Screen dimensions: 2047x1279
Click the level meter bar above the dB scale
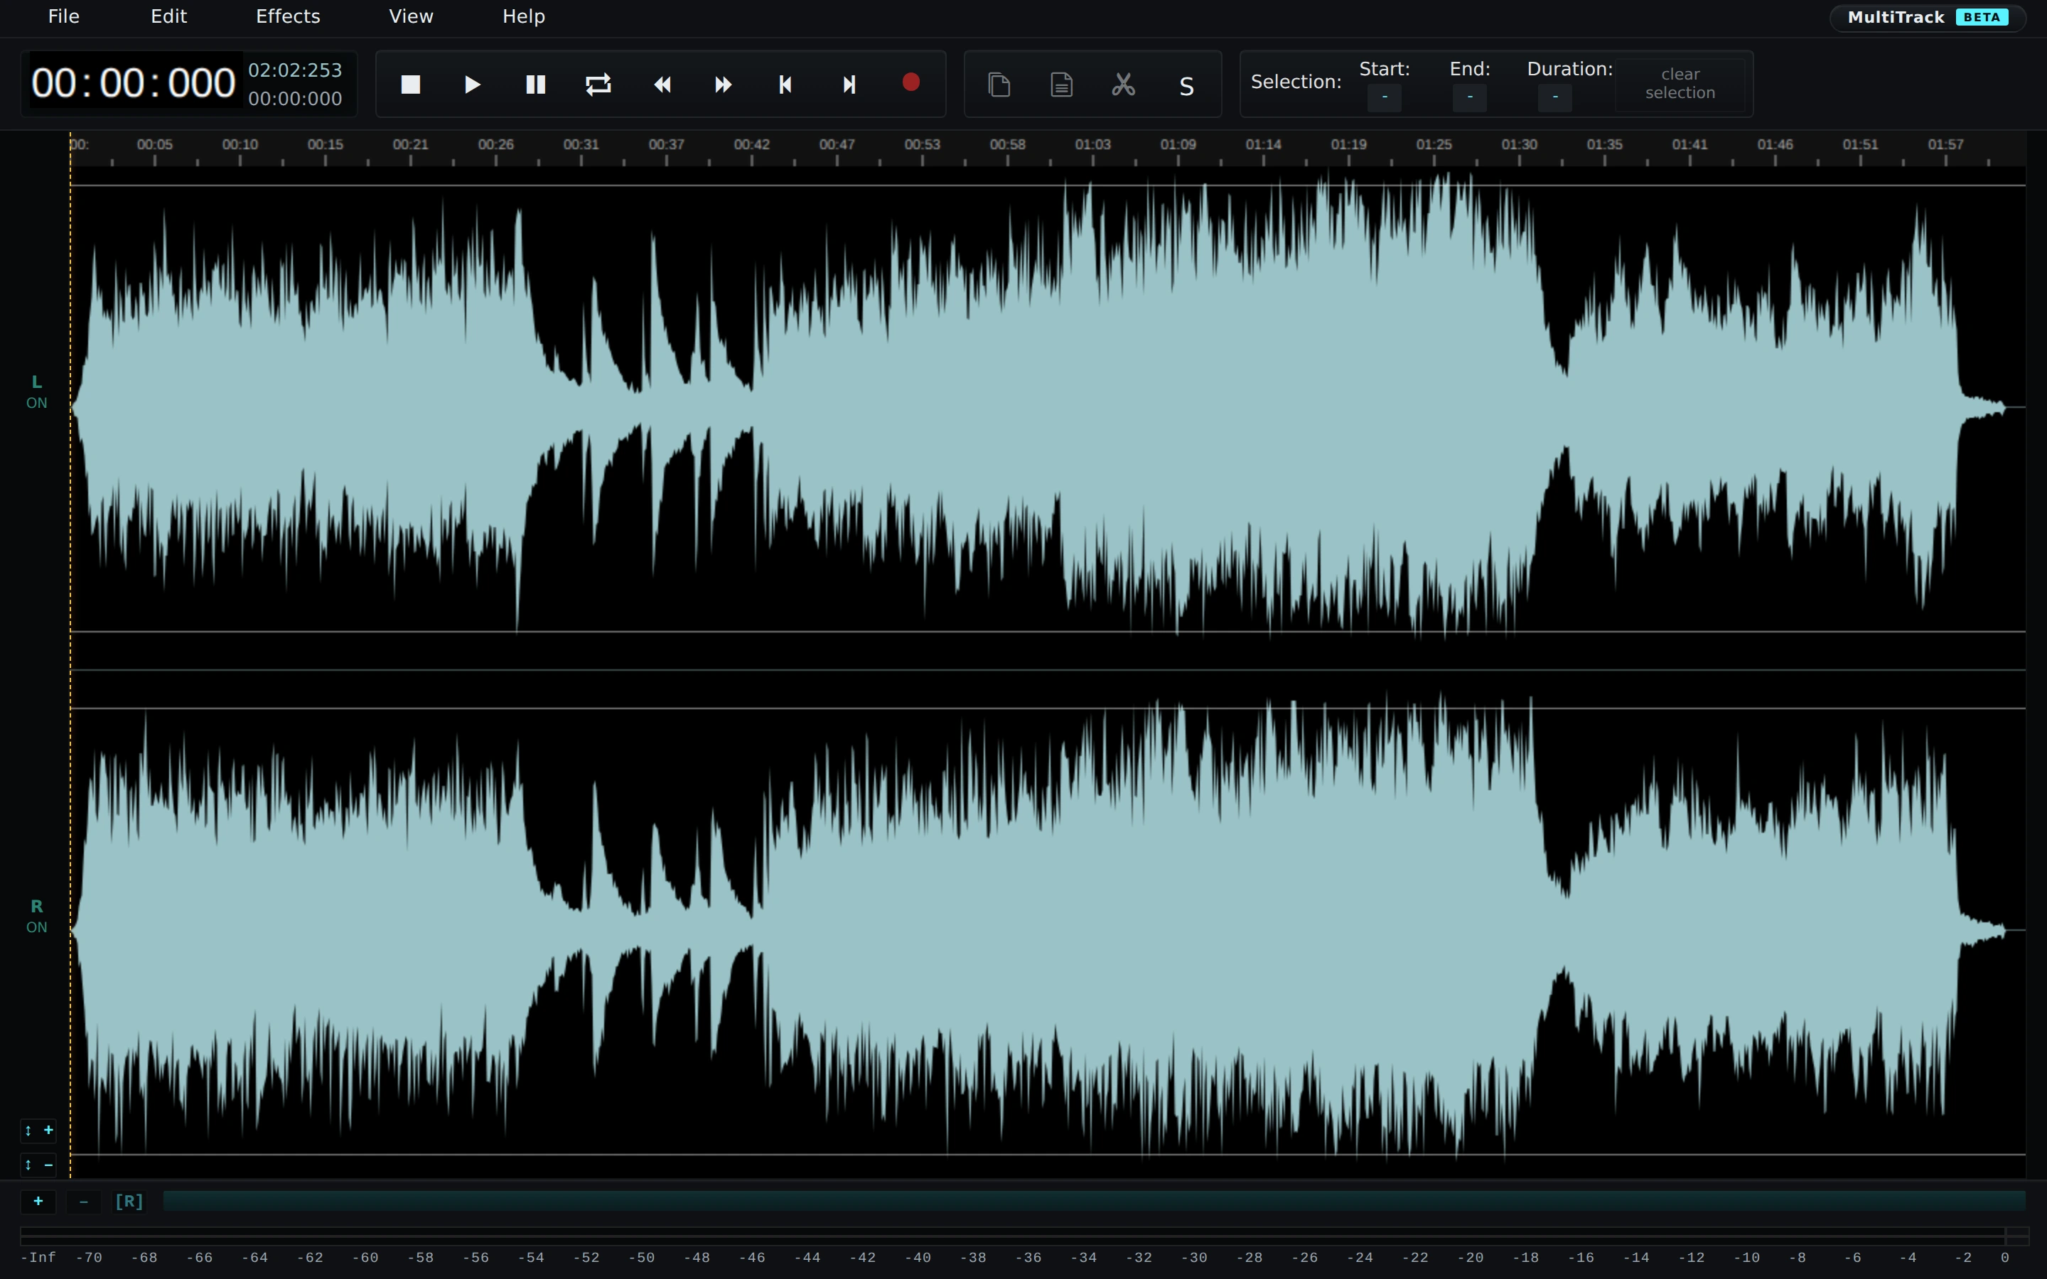point(1024,1236)
